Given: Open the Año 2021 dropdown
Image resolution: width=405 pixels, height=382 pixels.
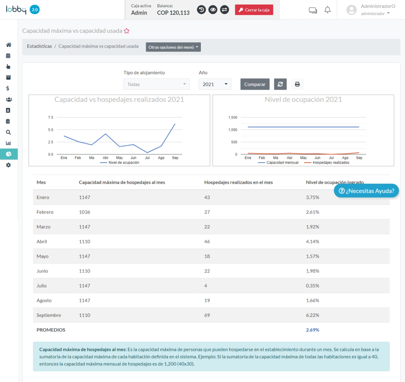Looking at the screenshot, I should coord(215,84).
